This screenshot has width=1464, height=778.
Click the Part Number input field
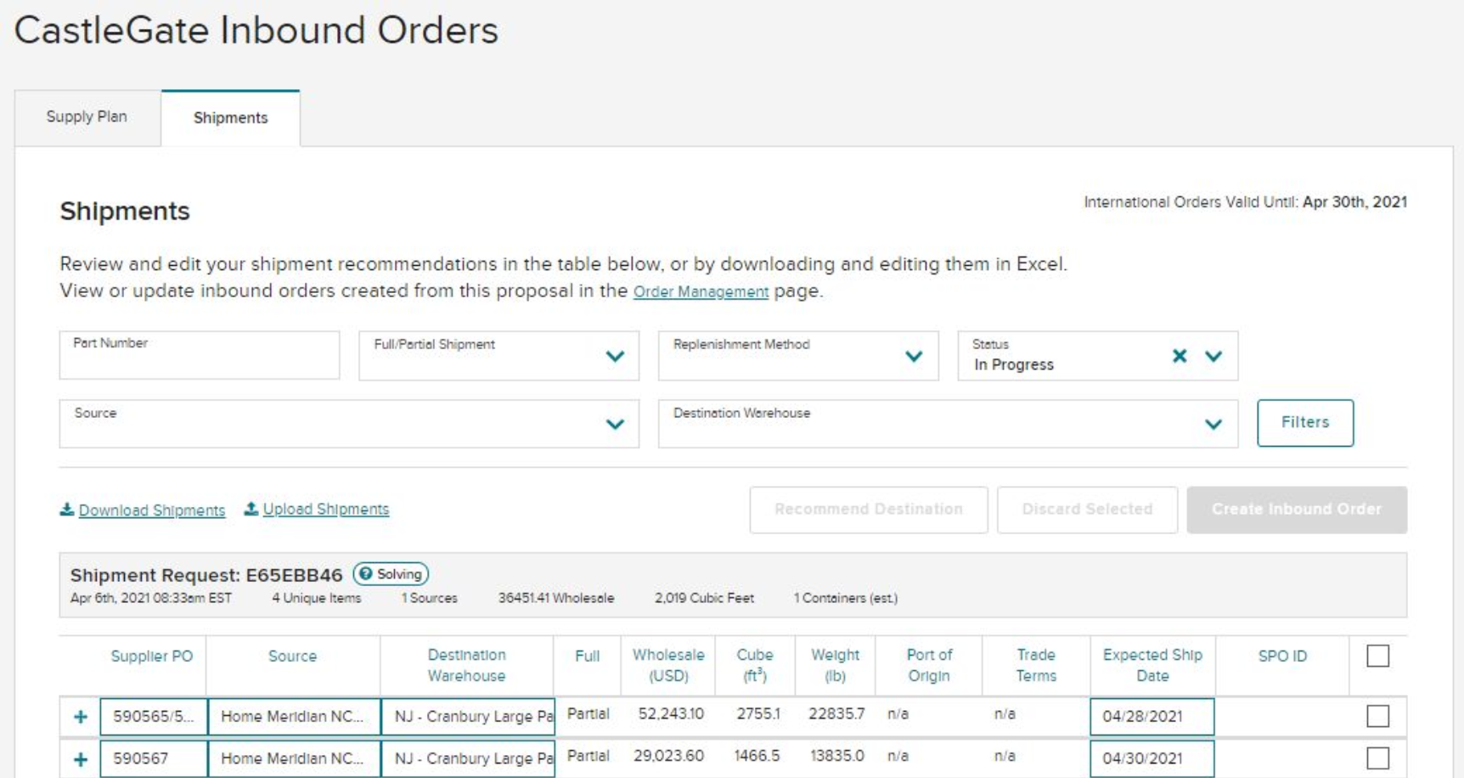(x=200, y=355)
